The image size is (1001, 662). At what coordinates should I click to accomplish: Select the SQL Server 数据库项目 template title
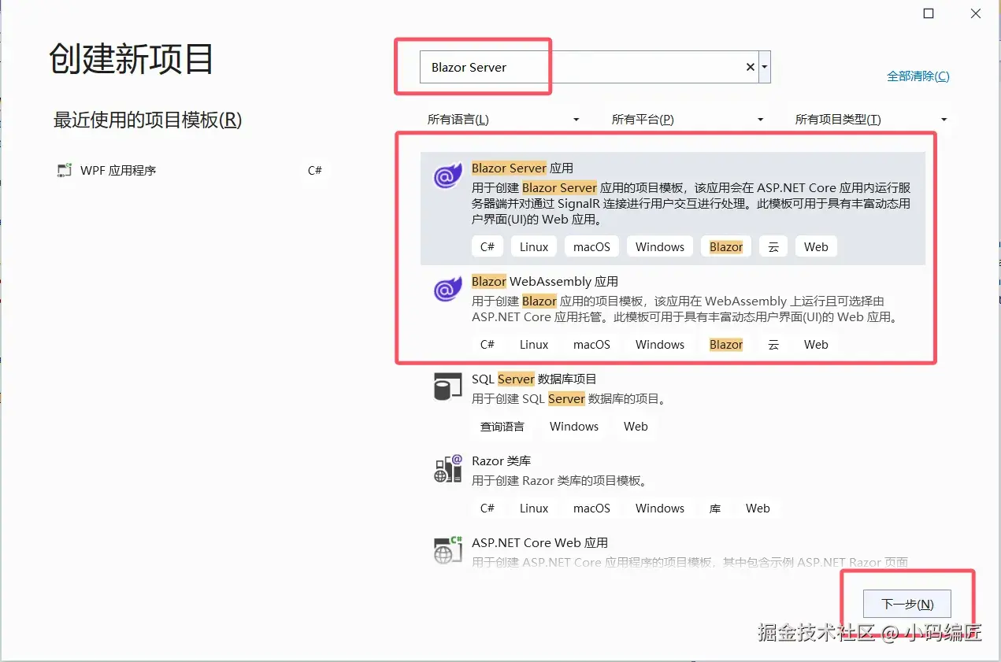click(534, 379)
